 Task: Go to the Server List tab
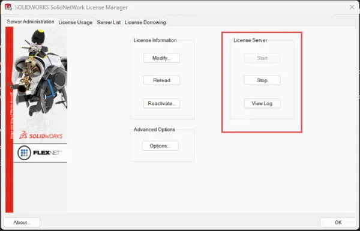tap(109, 22)
